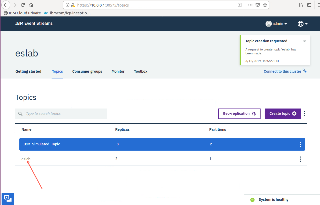Click the IBM Event Streams header title
The height and width of the screenshot is (205, 320).
coord(34,24)
